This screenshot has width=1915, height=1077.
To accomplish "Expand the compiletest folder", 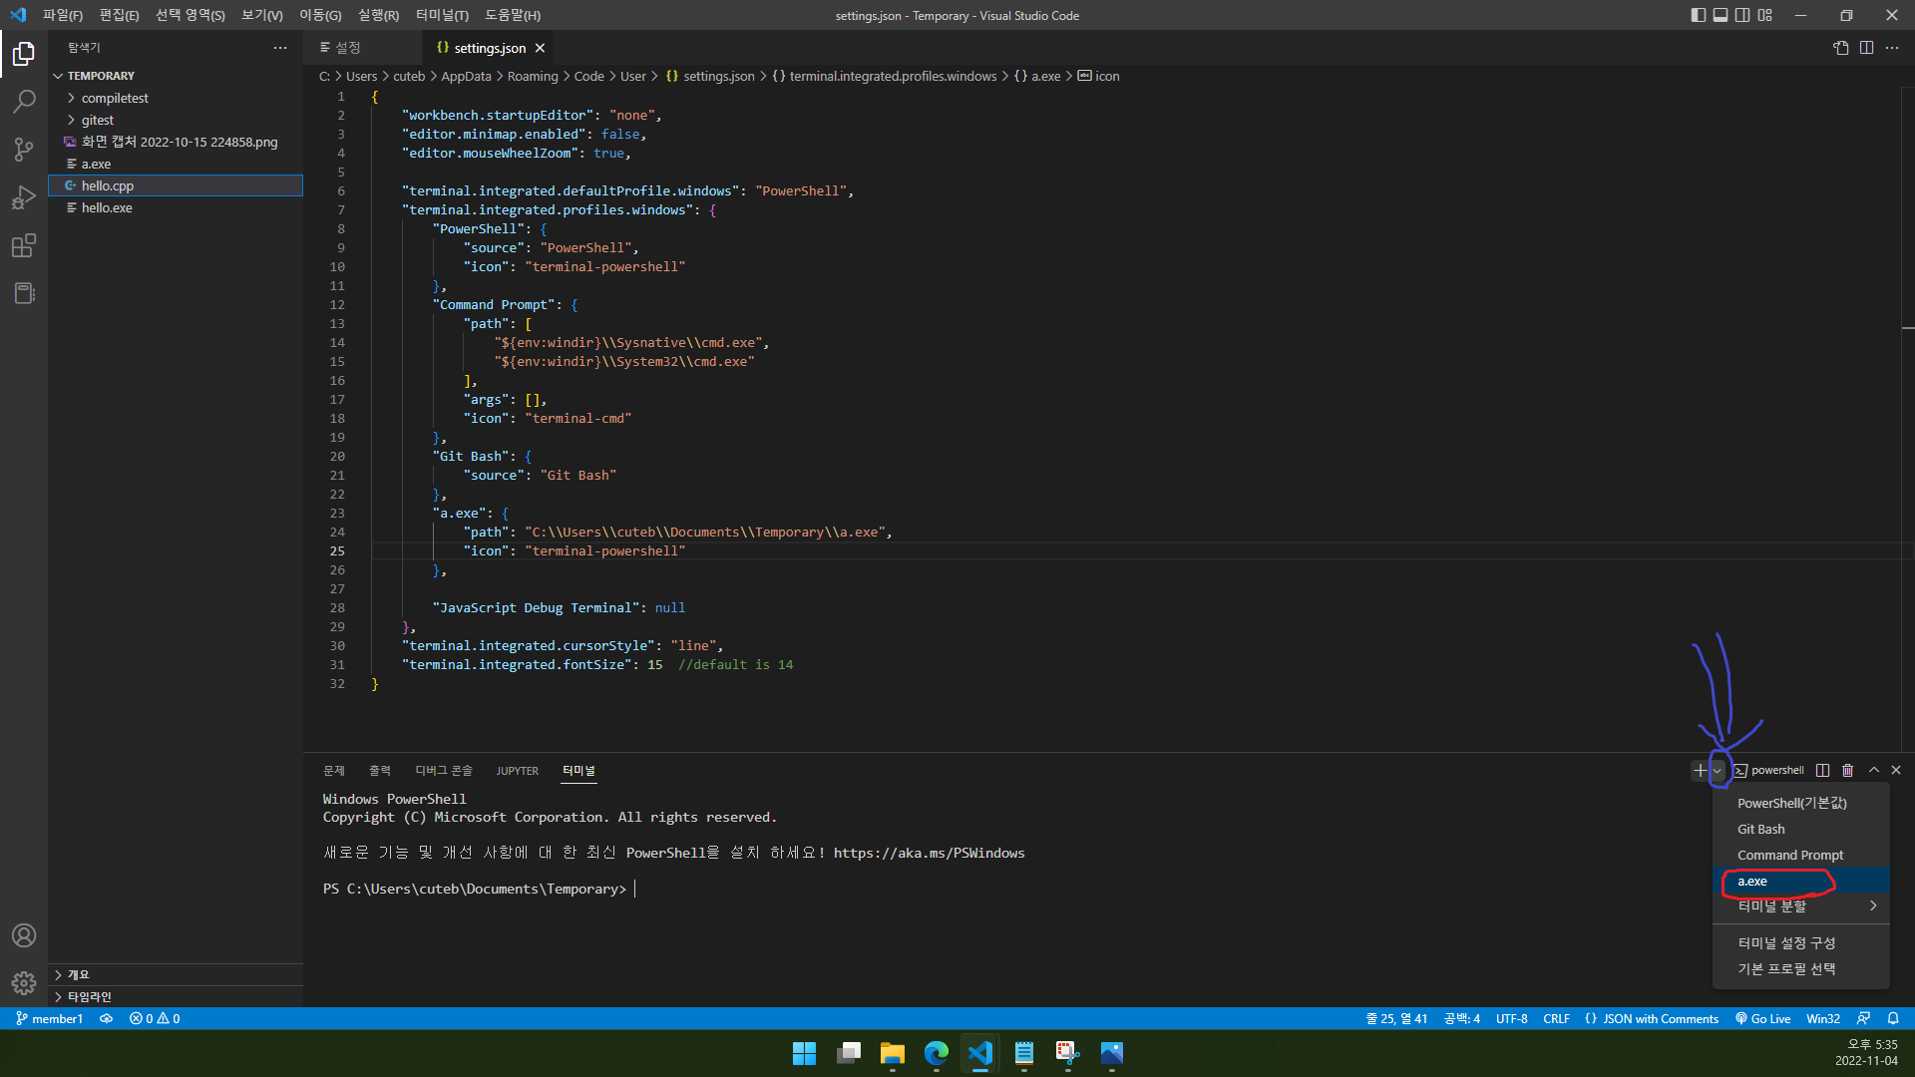I will pos(176,98).
